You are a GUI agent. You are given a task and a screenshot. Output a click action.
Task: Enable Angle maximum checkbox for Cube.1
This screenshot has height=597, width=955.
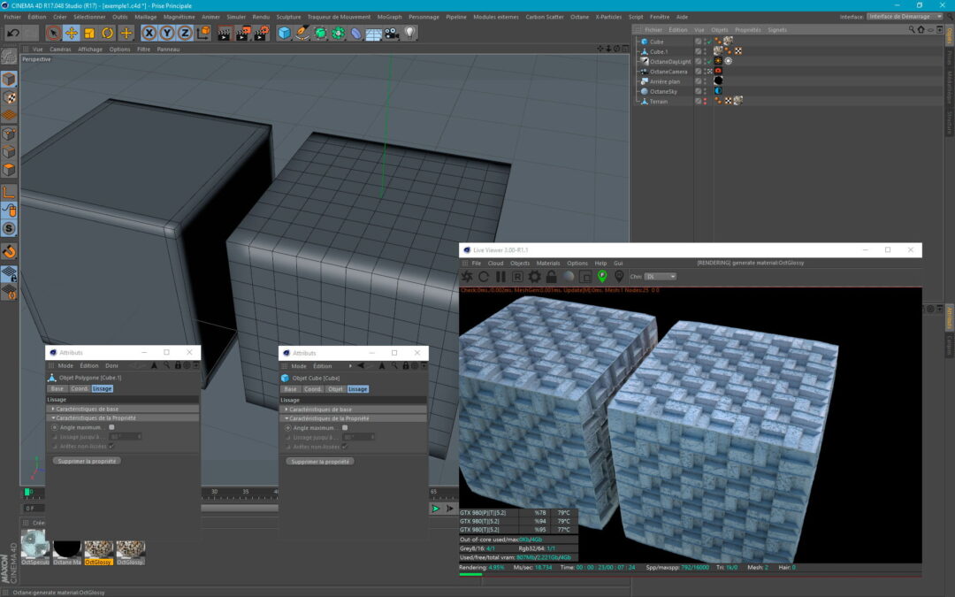pos(111,427)
